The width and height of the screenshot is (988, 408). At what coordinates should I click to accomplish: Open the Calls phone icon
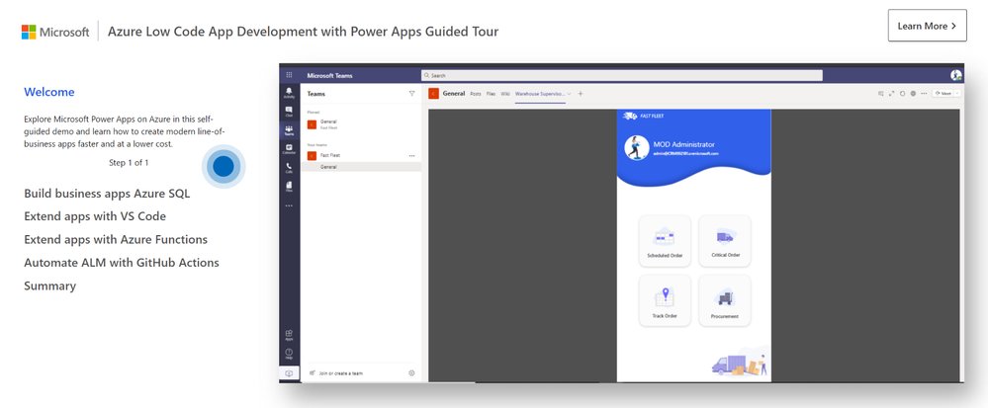(x=289, y=168)
